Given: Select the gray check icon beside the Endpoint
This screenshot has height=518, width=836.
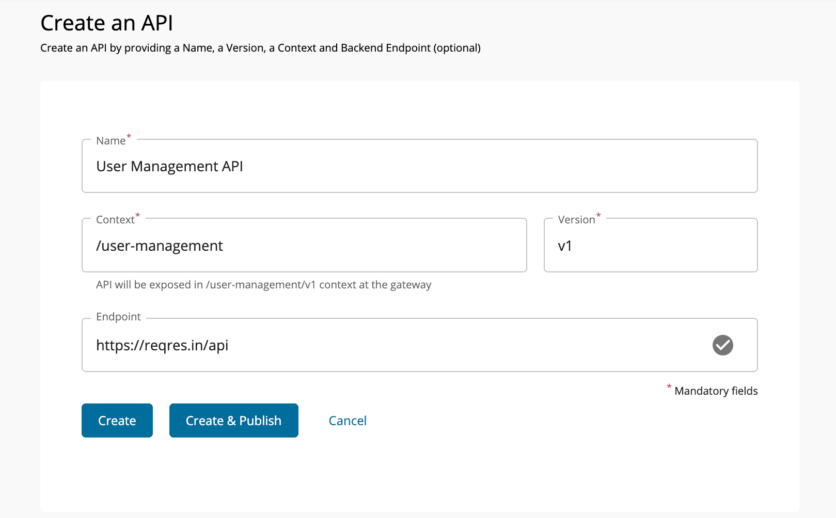Looking at the screenshot, I should coord(723,345).
